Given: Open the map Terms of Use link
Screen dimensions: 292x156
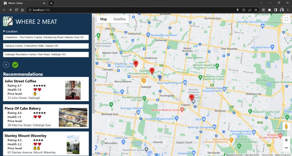Looking at the screenshot, I should coord(267,155).
